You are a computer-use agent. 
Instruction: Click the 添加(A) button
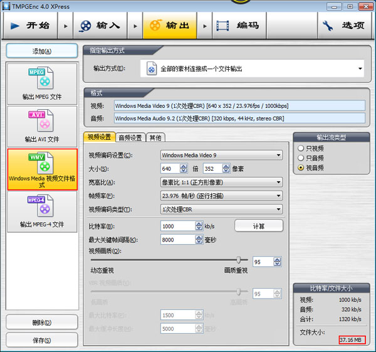(x=42, y=51)
